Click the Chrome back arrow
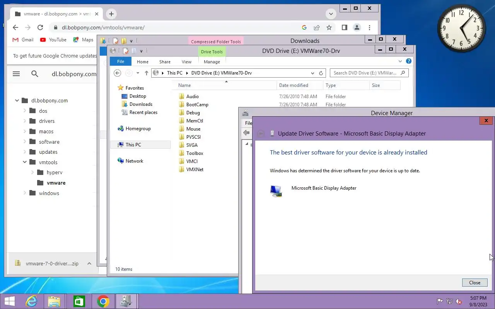Image resolution: width=495 pixels, height=309 pixels. (15, 27)
